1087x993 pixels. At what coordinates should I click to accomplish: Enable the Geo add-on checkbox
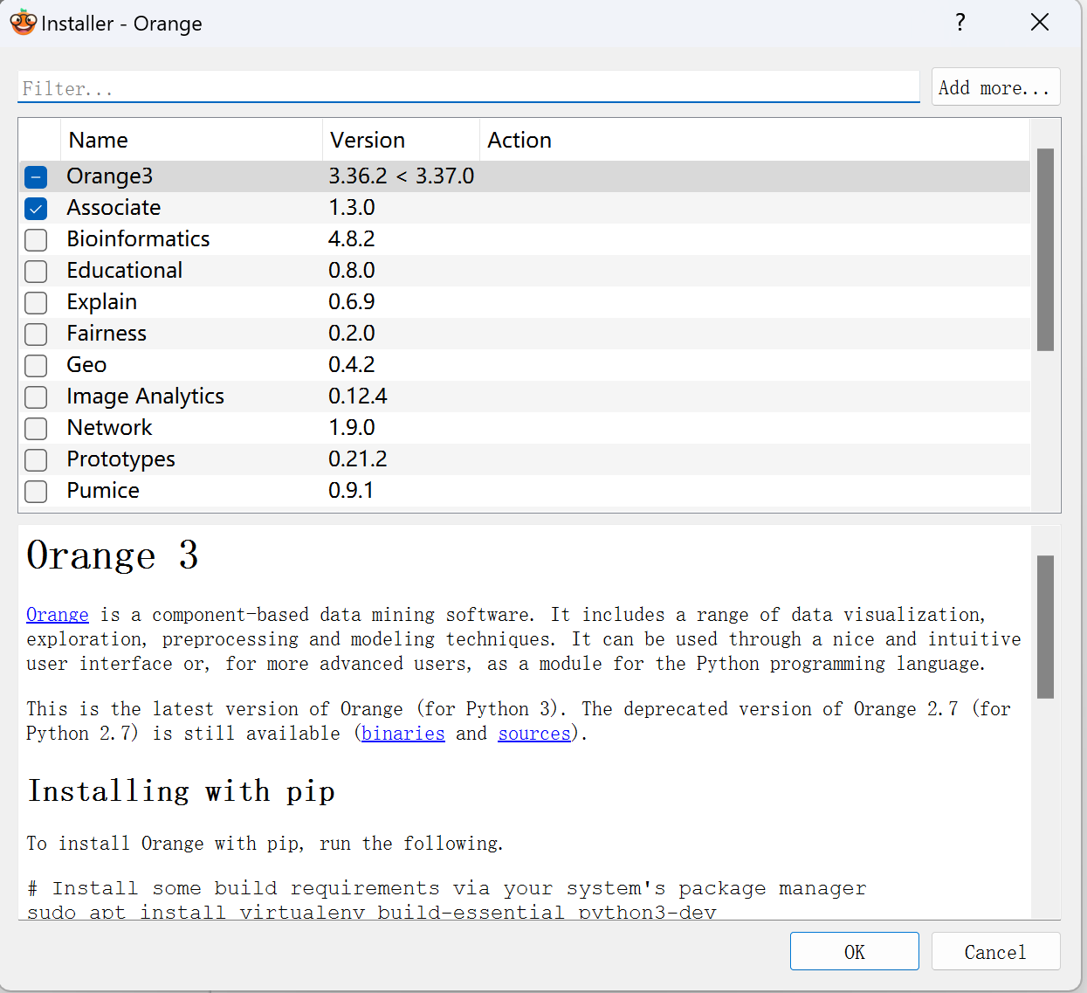pyautogui.click(x=36, y=366)
